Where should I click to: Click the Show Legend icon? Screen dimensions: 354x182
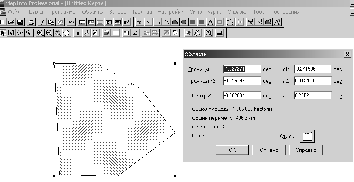tap(126, 33)
